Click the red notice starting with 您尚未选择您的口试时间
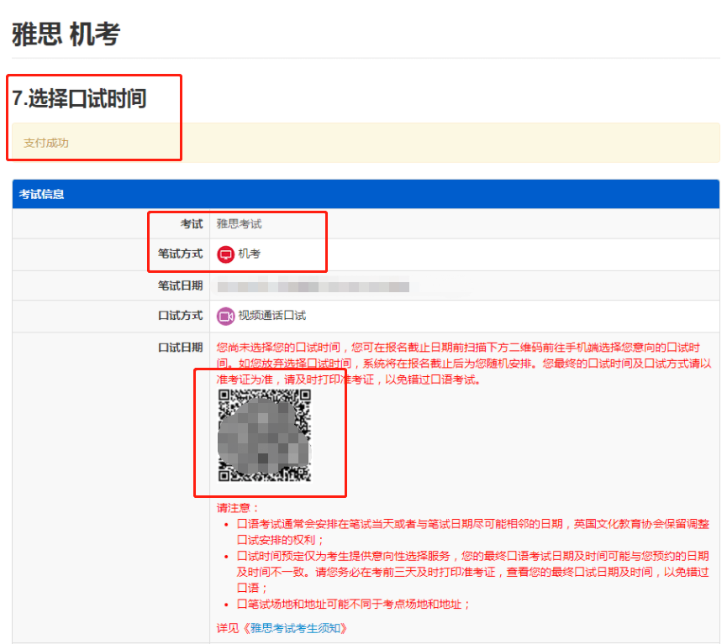 coord(464,363)
